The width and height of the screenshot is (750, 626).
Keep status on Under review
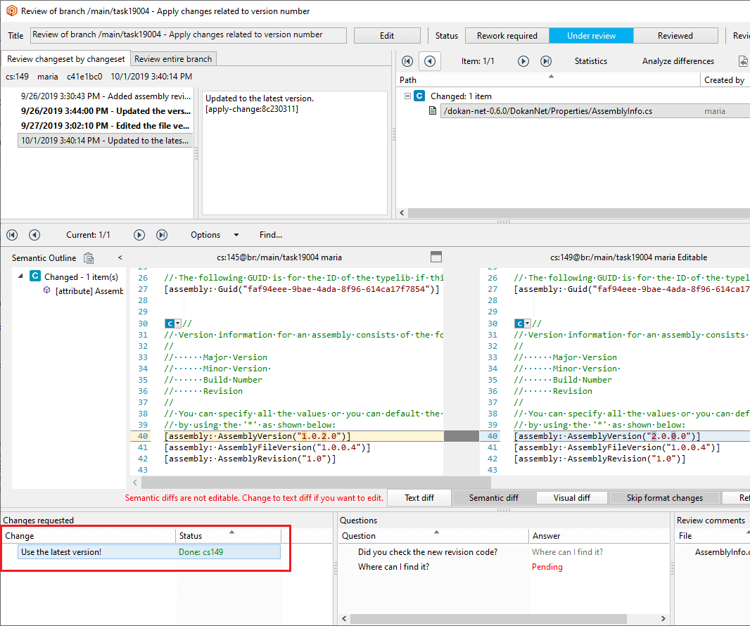point(591,34)
